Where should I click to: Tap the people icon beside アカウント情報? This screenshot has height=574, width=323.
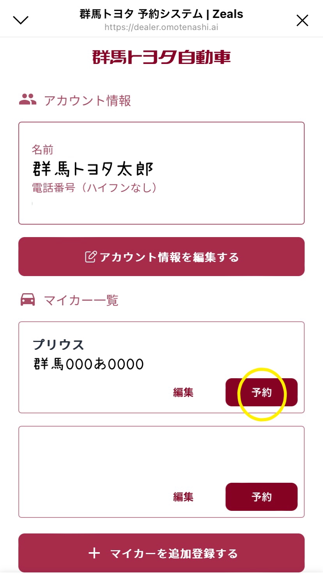click(x=28, y=100)
